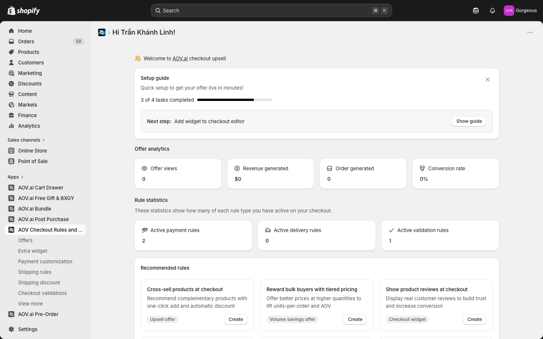Click the Active validation rules card
This screenshot has height=339, width=543.
(x=440, y=235)
